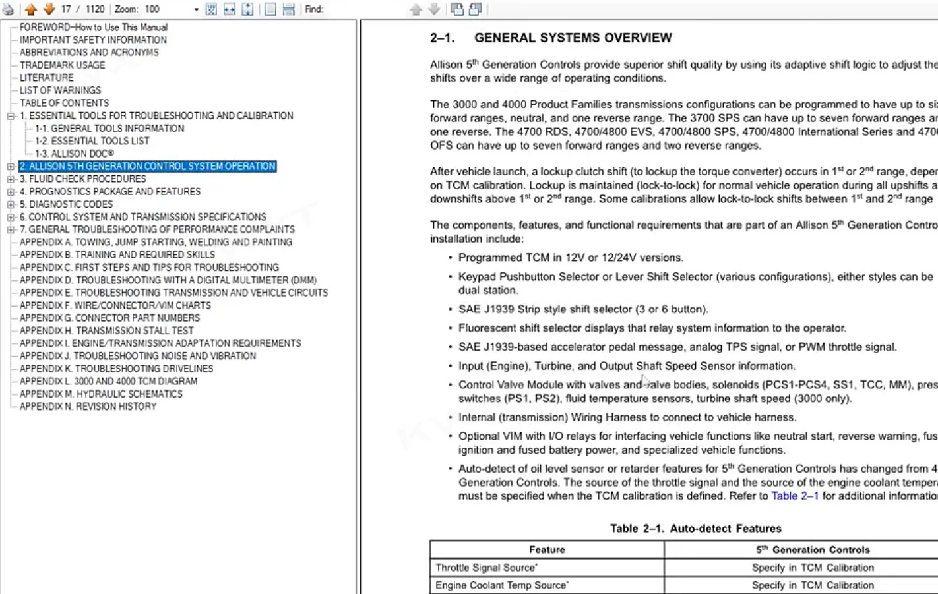This screenshot has width=938, height=594.
Task: Open 1-1. General Tools Information
Action: point(109,128)
